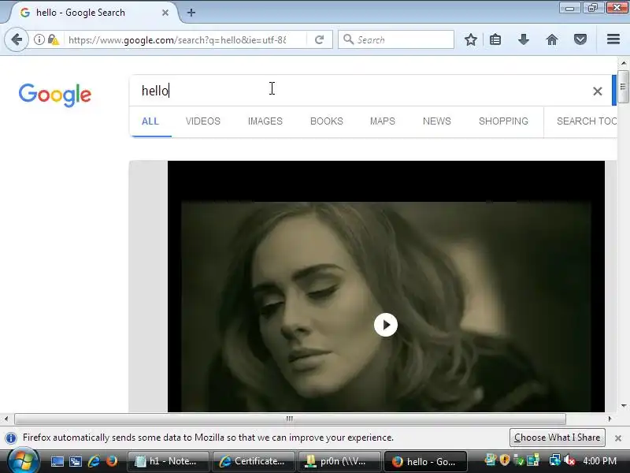The width and height of the screenshot is (630, 473).
Task: Click the Google logo
Action: pos(55,95)
